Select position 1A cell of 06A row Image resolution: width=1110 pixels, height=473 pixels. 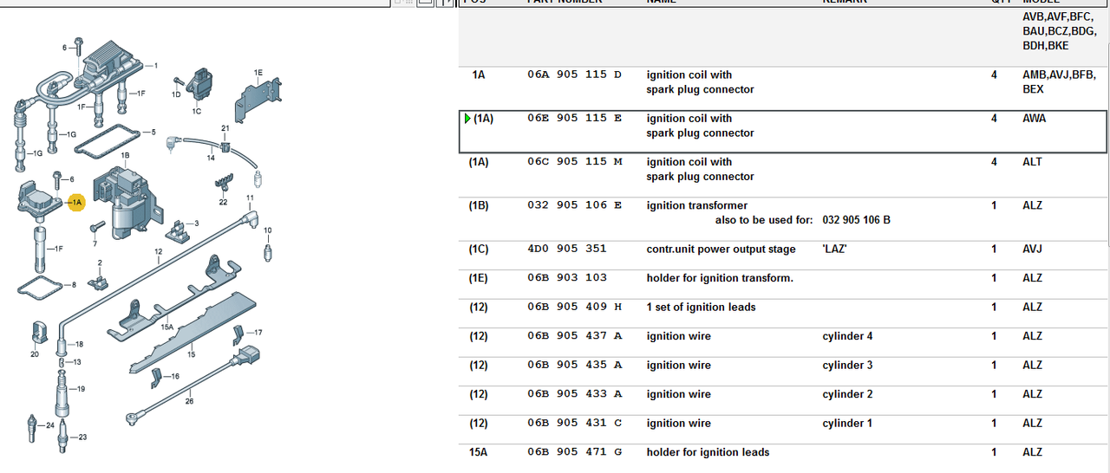coord(479,75)
